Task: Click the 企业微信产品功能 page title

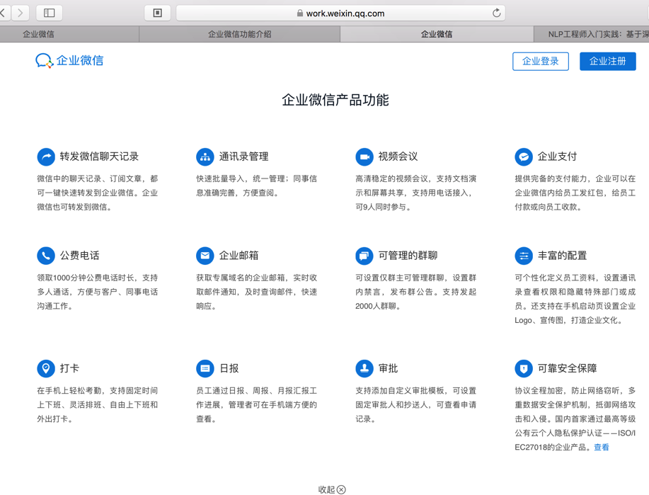Action: click(x=335, y=100)
